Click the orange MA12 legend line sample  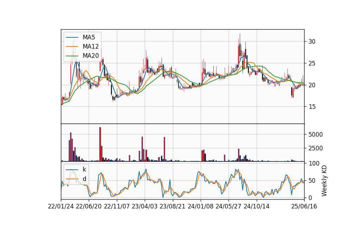72,46
